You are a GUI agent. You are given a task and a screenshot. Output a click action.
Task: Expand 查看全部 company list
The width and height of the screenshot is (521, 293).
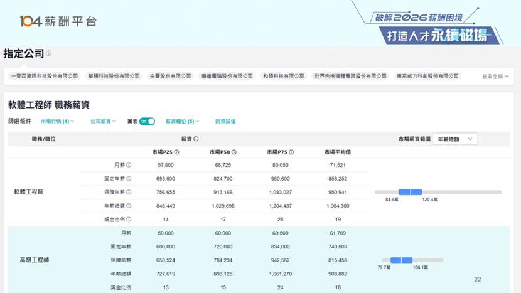coord(494,76)
